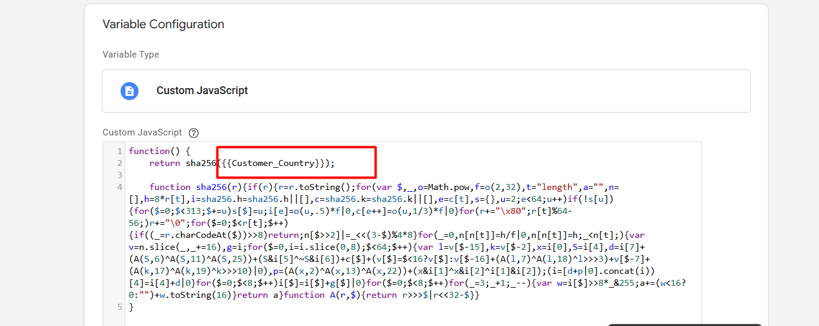
Task: Click line number 4 in editor gutter
Action: [120, 187]
